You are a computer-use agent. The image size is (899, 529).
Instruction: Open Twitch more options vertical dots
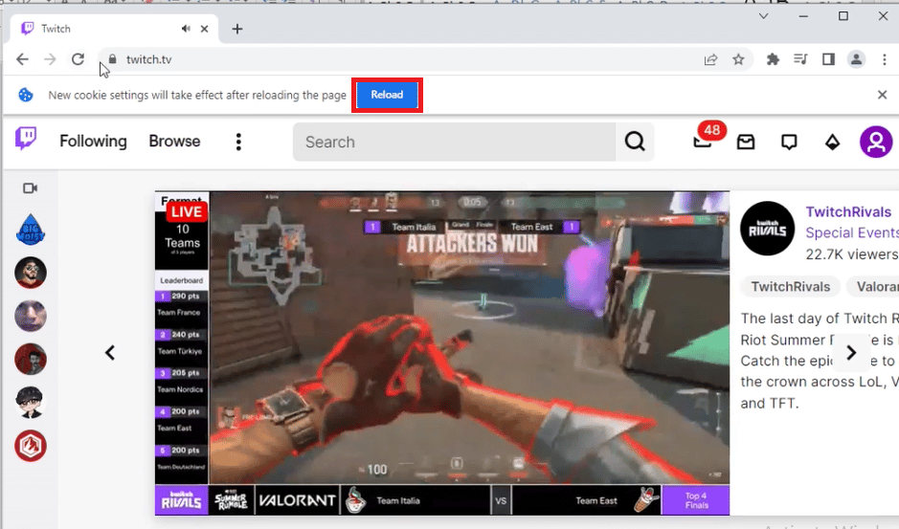[238, 142]
